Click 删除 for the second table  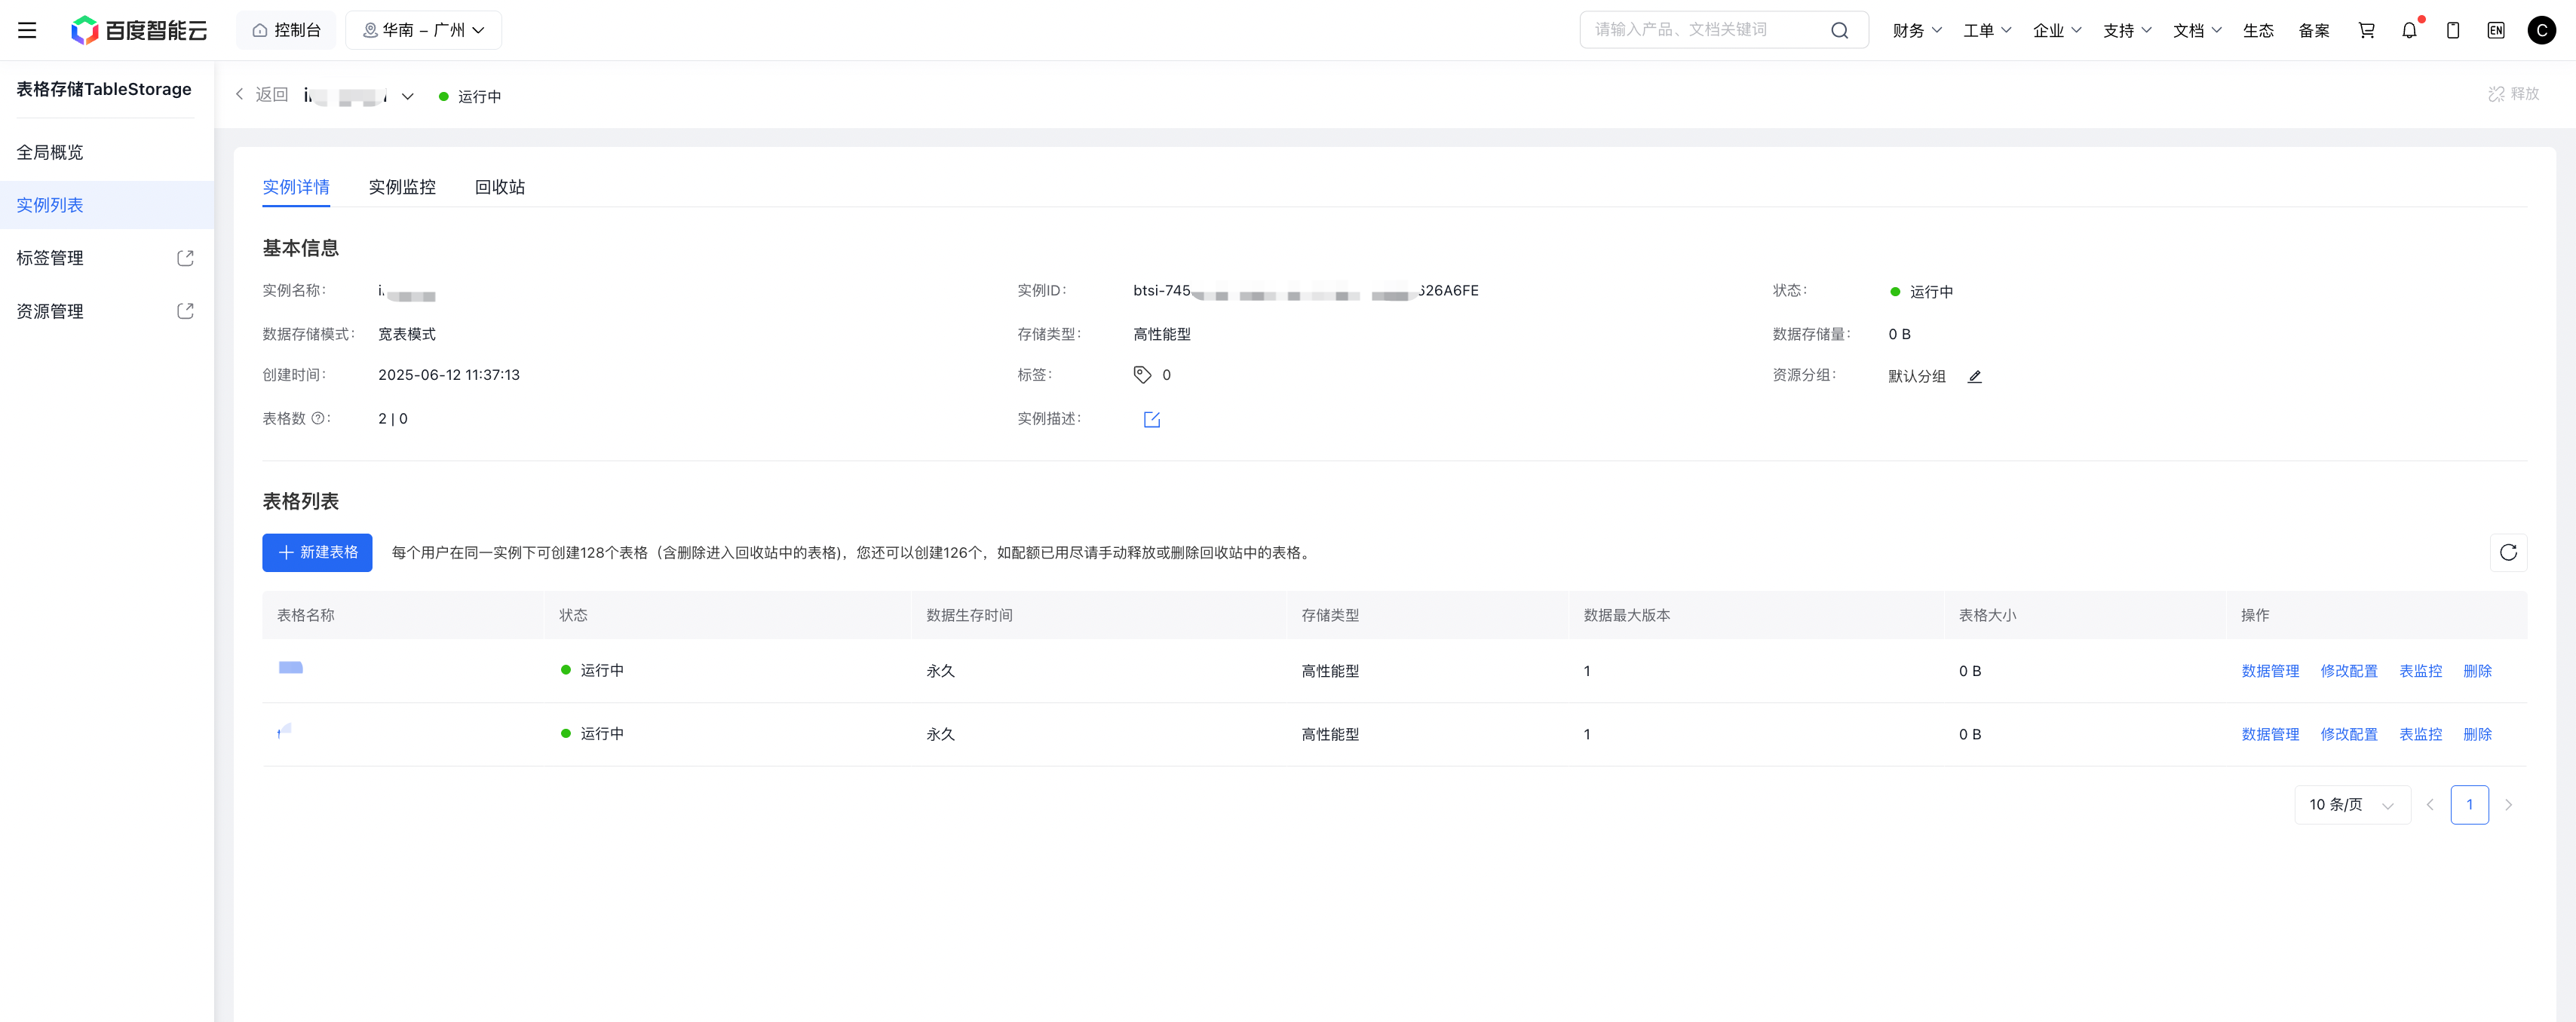tap(2477, 734)
